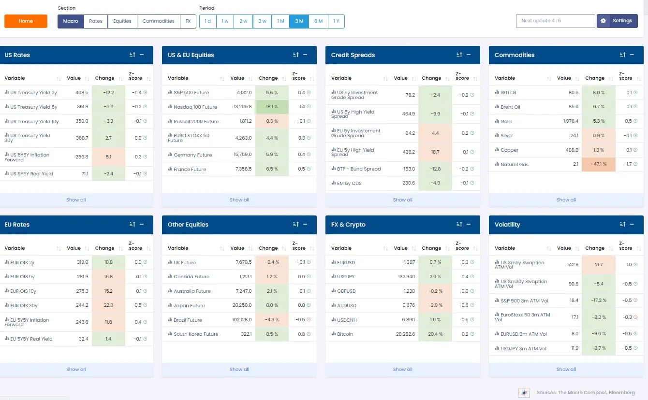Switch period to 1Y
The image size is (648, 400).
pyautogui.click(x=336, y=21)
